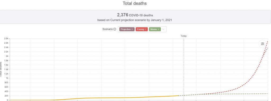The image size is (271, 101).
Task: Click the 2.8k y-axis label
Action: pos(6,38)
